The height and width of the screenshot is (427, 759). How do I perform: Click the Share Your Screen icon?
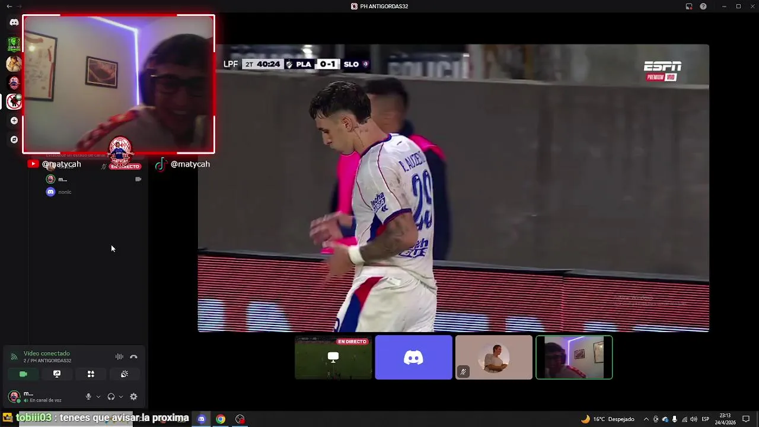(x=57, y=374)
